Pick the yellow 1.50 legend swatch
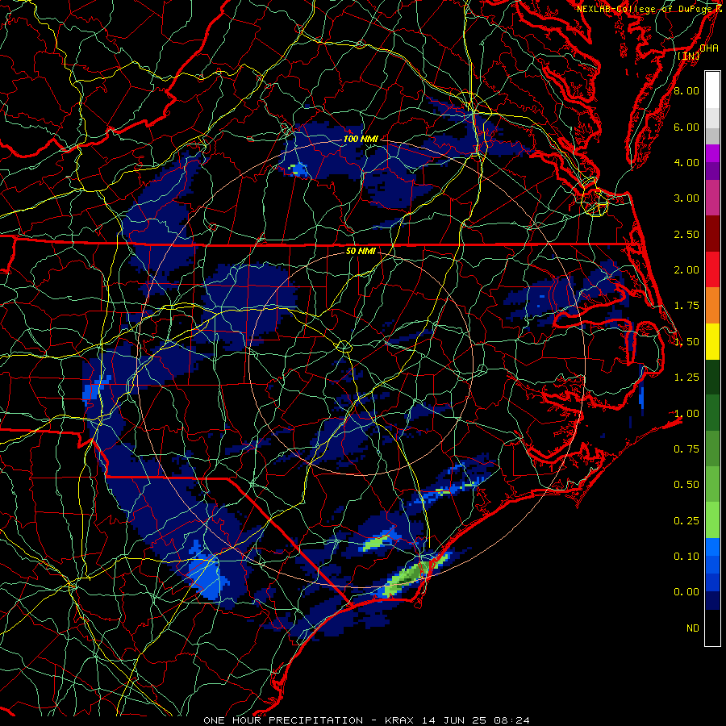 tap(712, 341)
